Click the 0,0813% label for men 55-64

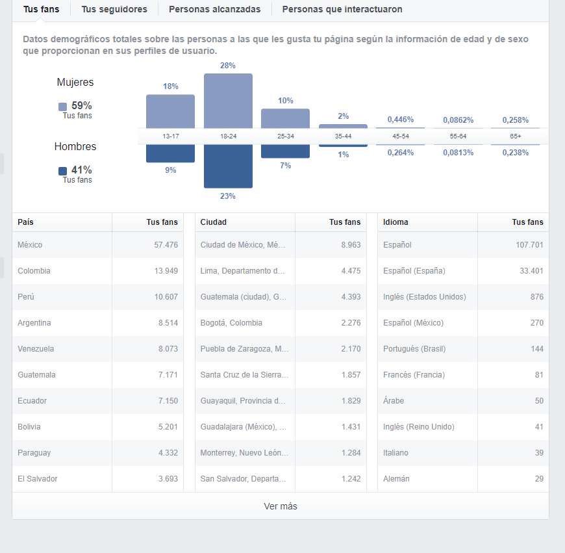458,153
